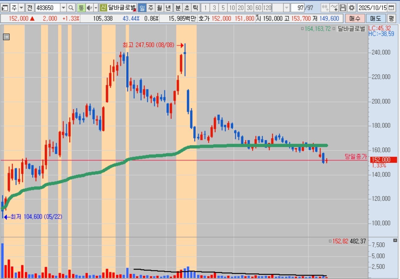Switch to the 분 minute chart tab
Viewport: 400px width, 279px height.
178,8
